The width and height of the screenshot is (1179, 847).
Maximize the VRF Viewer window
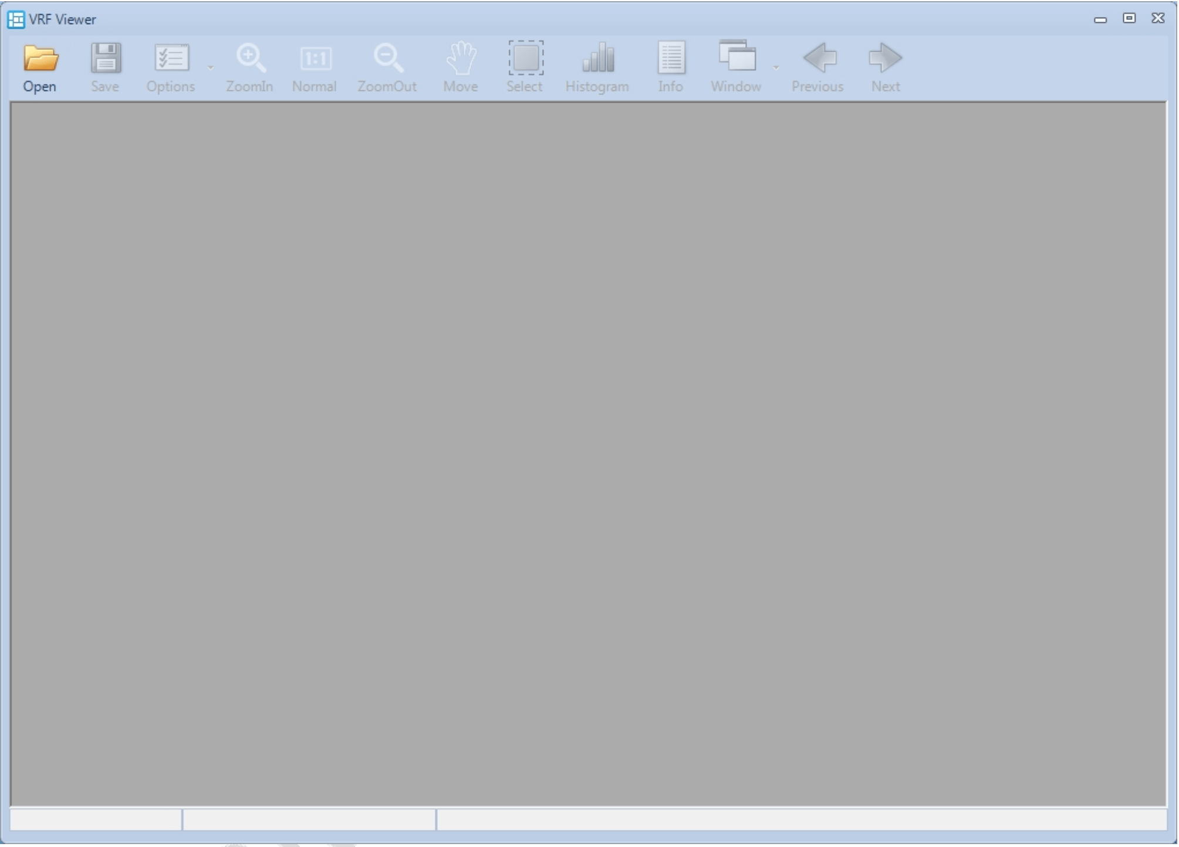click(1129, 19)
